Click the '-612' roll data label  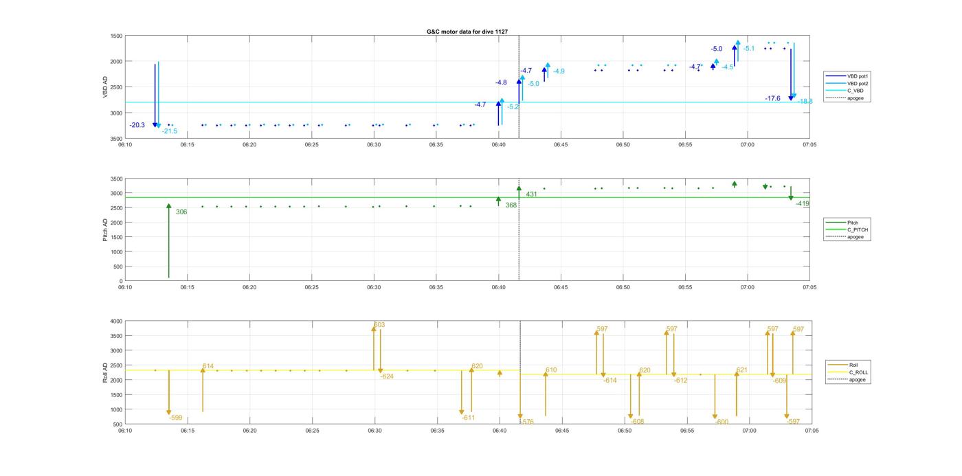coord(680,381)
